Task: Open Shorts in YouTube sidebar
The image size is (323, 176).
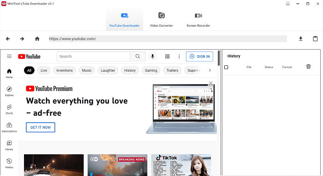Action: (x=9, y=109)
